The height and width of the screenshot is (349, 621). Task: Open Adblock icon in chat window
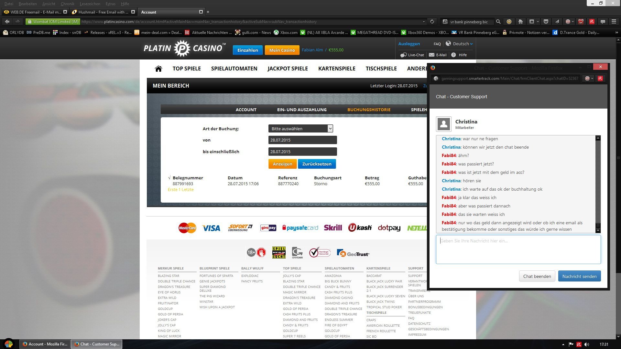click(x=587, y=79)
